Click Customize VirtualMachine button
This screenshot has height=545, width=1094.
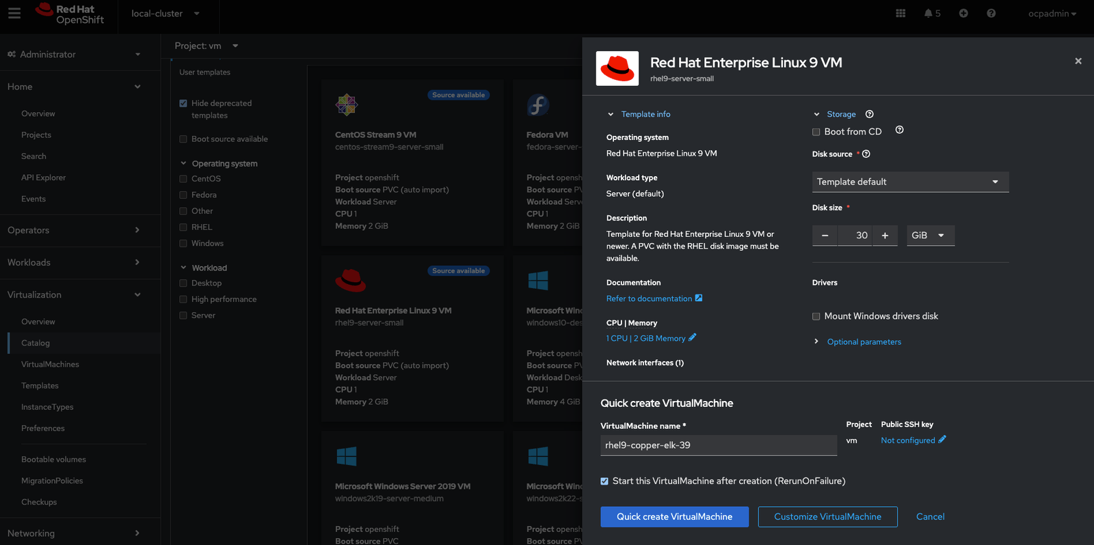tap(827, 516)
